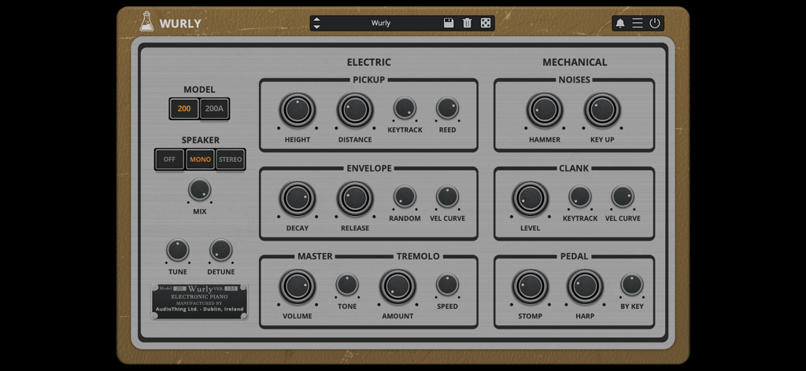Randomize settings with the dice icon
This screenshot has width=806, height=371.
(x=485, y=23)
